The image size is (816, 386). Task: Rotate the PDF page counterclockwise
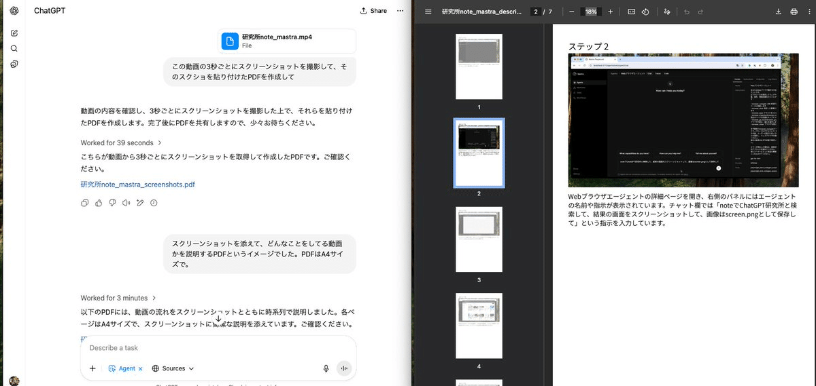click(645, 12)
